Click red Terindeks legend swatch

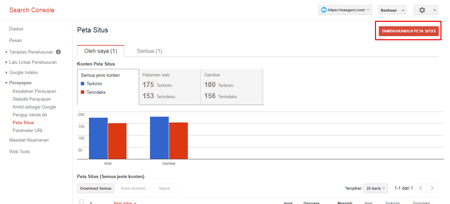(x=82, y=92)
